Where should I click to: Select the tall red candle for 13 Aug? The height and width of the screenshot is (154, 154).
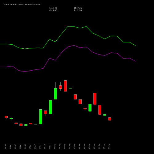95,99
